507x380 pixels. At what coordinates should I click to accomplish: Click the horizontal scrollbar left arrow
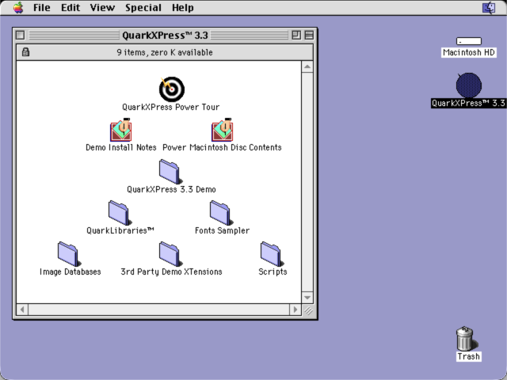click(x=22, y=310)
